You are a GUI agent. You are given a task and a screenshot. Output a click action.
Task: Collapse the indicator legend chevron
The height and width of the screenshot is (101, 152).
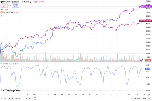click(2, 15)
